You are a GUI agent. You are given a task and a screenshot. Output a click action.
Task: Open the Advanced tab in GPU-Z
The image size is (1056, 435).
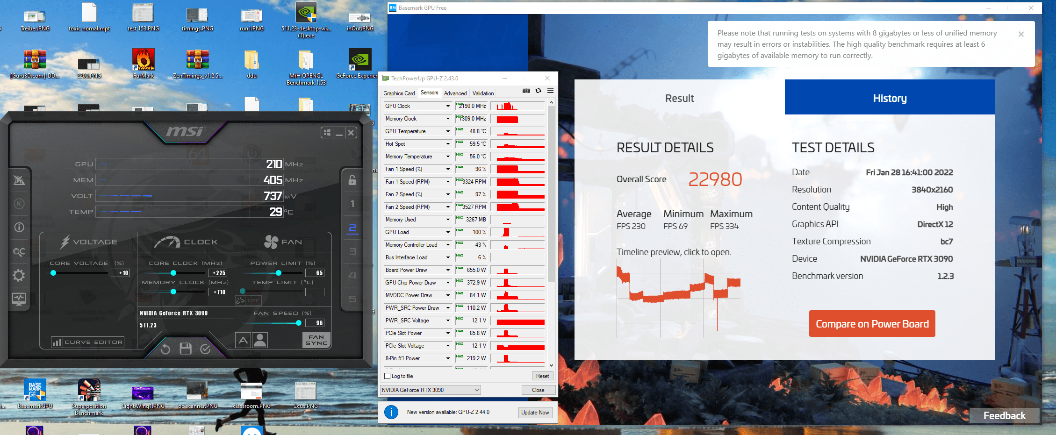[x=455, y=93]
